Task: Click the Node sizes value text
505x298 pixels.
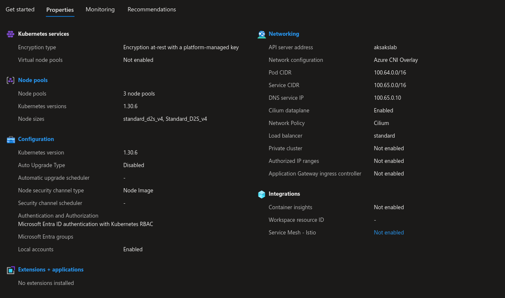Action: pyautogui.click(x=165, y=119)
